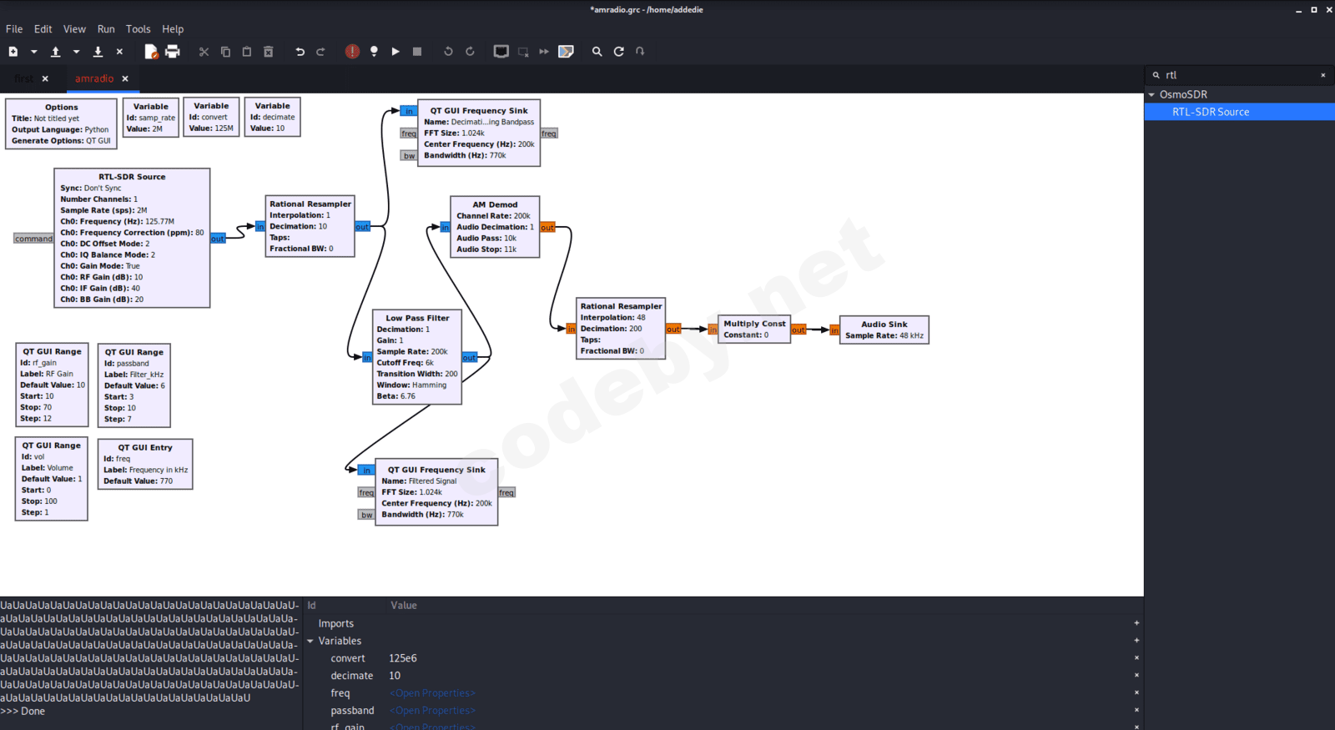Click the Execute flow graph play button
Viewport: 1335px width, 730px height.
click(x=395, y=52)
